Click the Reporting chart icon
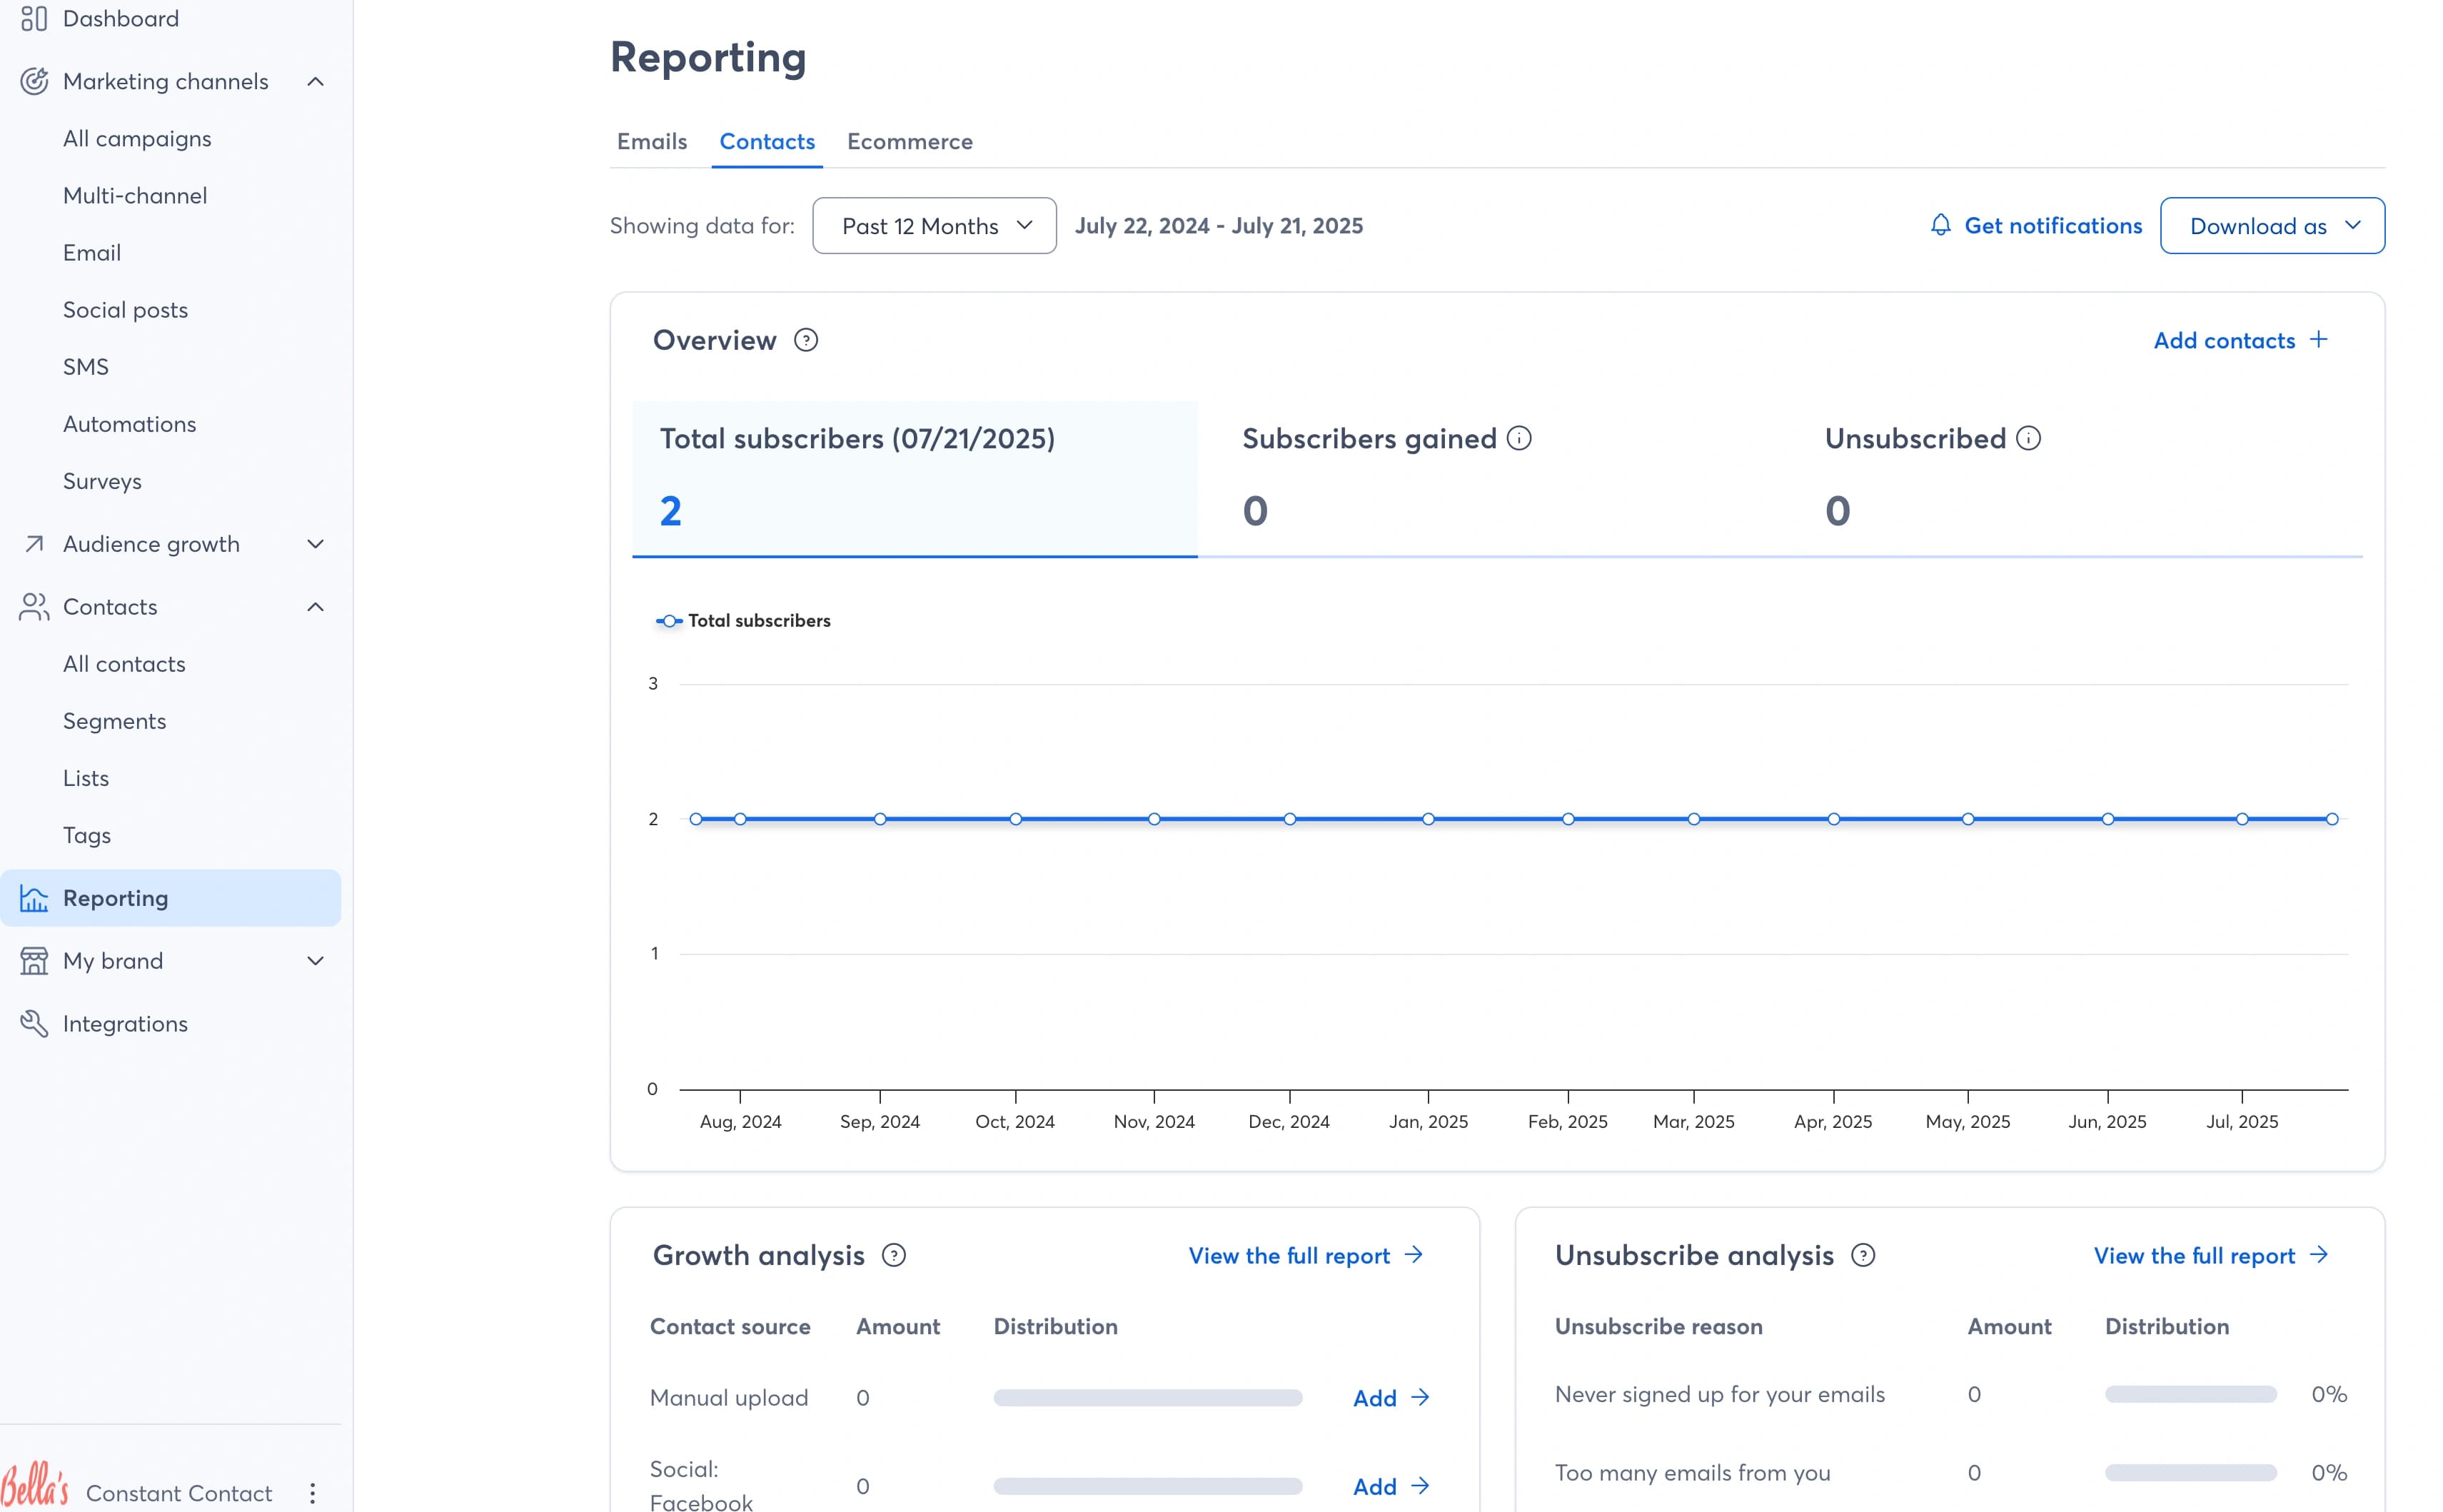Viewport: 2443px width, 1512px height. 34,898
